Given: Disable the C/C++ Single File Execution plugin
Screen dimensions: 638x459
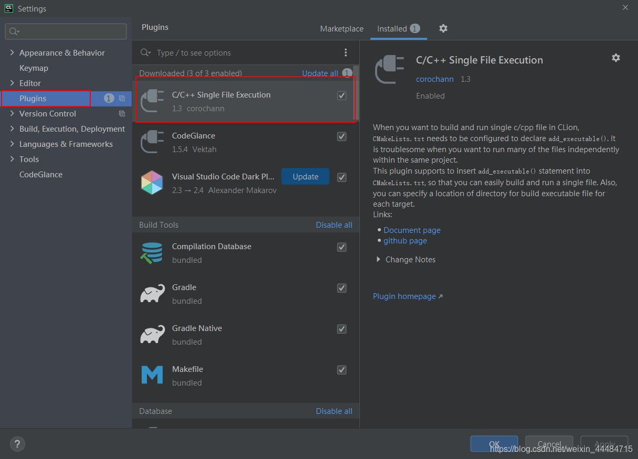Looking at the screenshot, I should tap(342, 95).
